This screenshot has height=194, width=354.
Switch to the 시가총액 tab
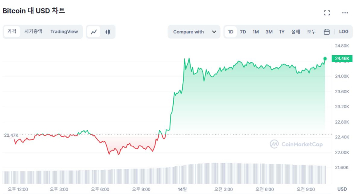(33, 31)
